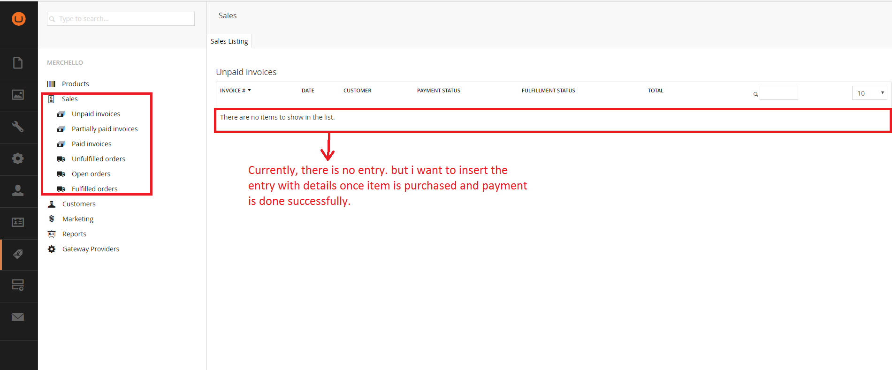892x370 pixels.
Task: Click the search magnifier icon in table header
Action: coord(755,94)
